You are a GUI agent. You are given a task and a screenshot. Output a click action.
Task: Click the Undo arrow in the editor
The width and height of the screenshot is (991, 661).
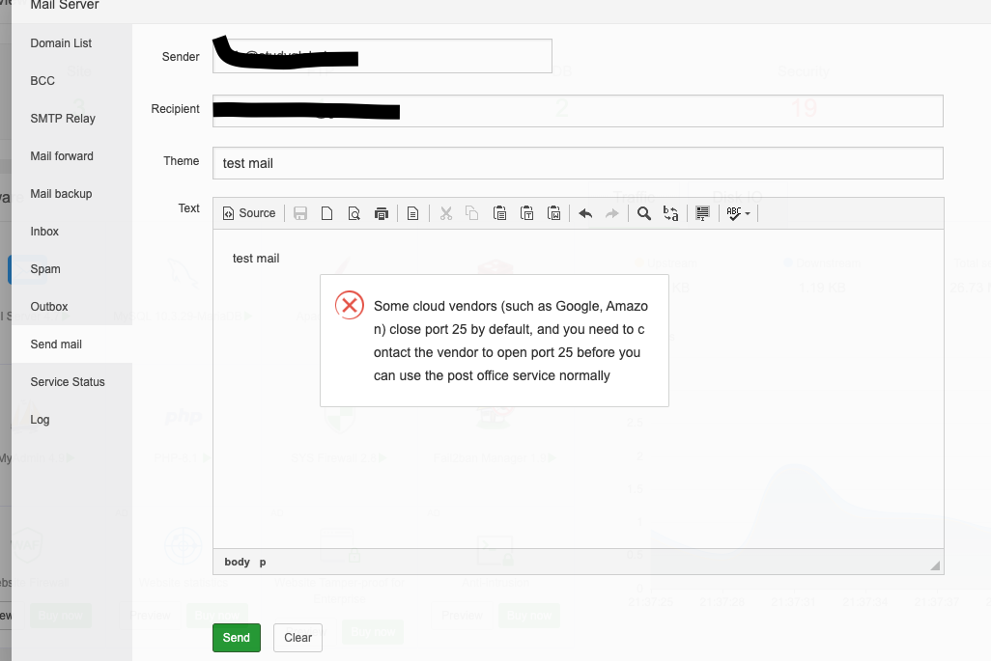coord(585,213)
